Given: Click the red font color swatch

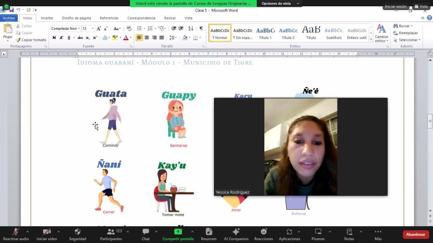Looking at the screenshot, I should [x=126, y=38].
